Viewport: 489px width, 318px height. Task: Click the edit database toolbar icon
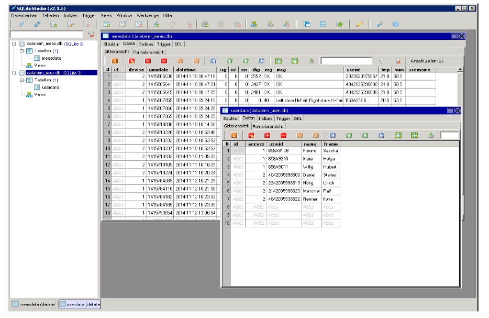(70, 24)
